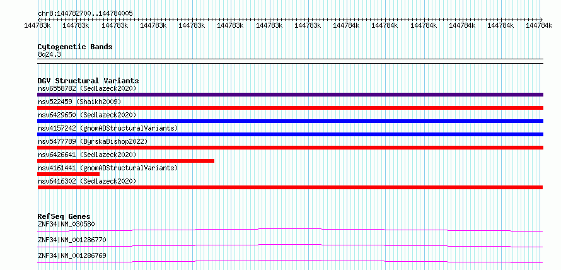
Task: Click the blue nsv6429650 variant bar
Action: (x=290, y=121)
